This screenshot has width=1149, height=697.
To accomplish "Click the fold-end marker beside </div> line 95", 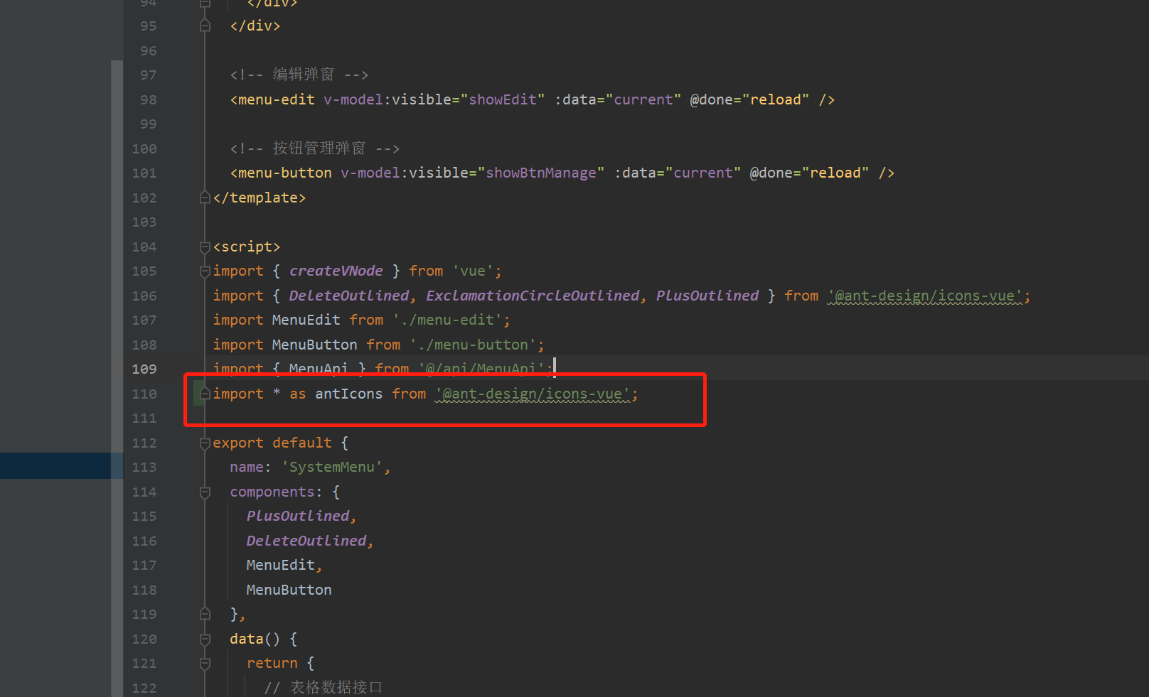I will 204,26.
